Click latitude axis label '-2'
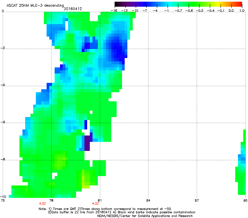 [3, 48]
